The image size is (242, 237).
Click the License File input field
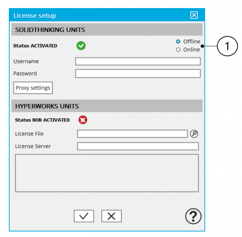pyautogui.click(x=132, y=134)
